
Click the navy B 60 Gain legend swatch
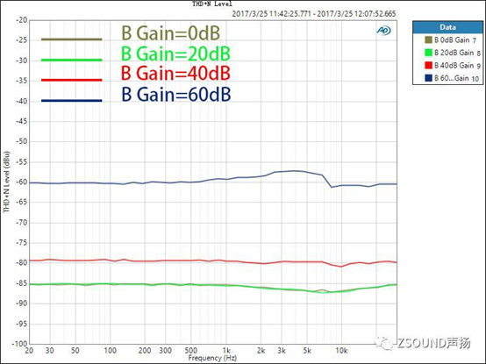point(428,78)
